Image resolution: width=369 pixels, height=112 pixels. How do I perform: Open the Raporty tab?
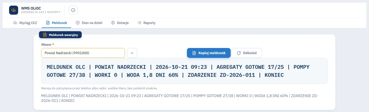pyautogui.click(x=146, y=23)
